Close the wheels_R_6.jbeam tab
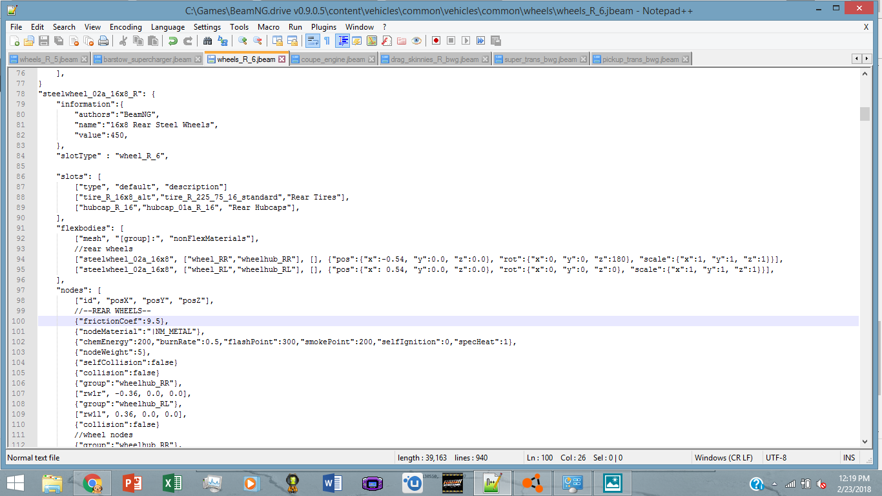 282,59
